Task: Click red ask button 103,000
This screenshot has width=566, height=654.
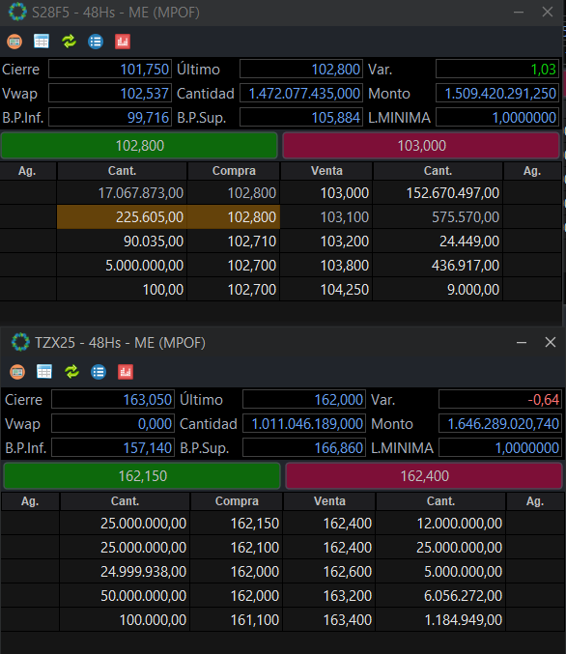Action: [x=421, y=146]
